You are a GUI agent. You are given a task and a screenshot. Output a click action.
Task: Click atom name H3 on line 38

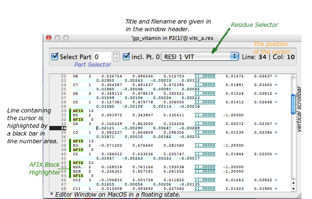pos(75,146)
